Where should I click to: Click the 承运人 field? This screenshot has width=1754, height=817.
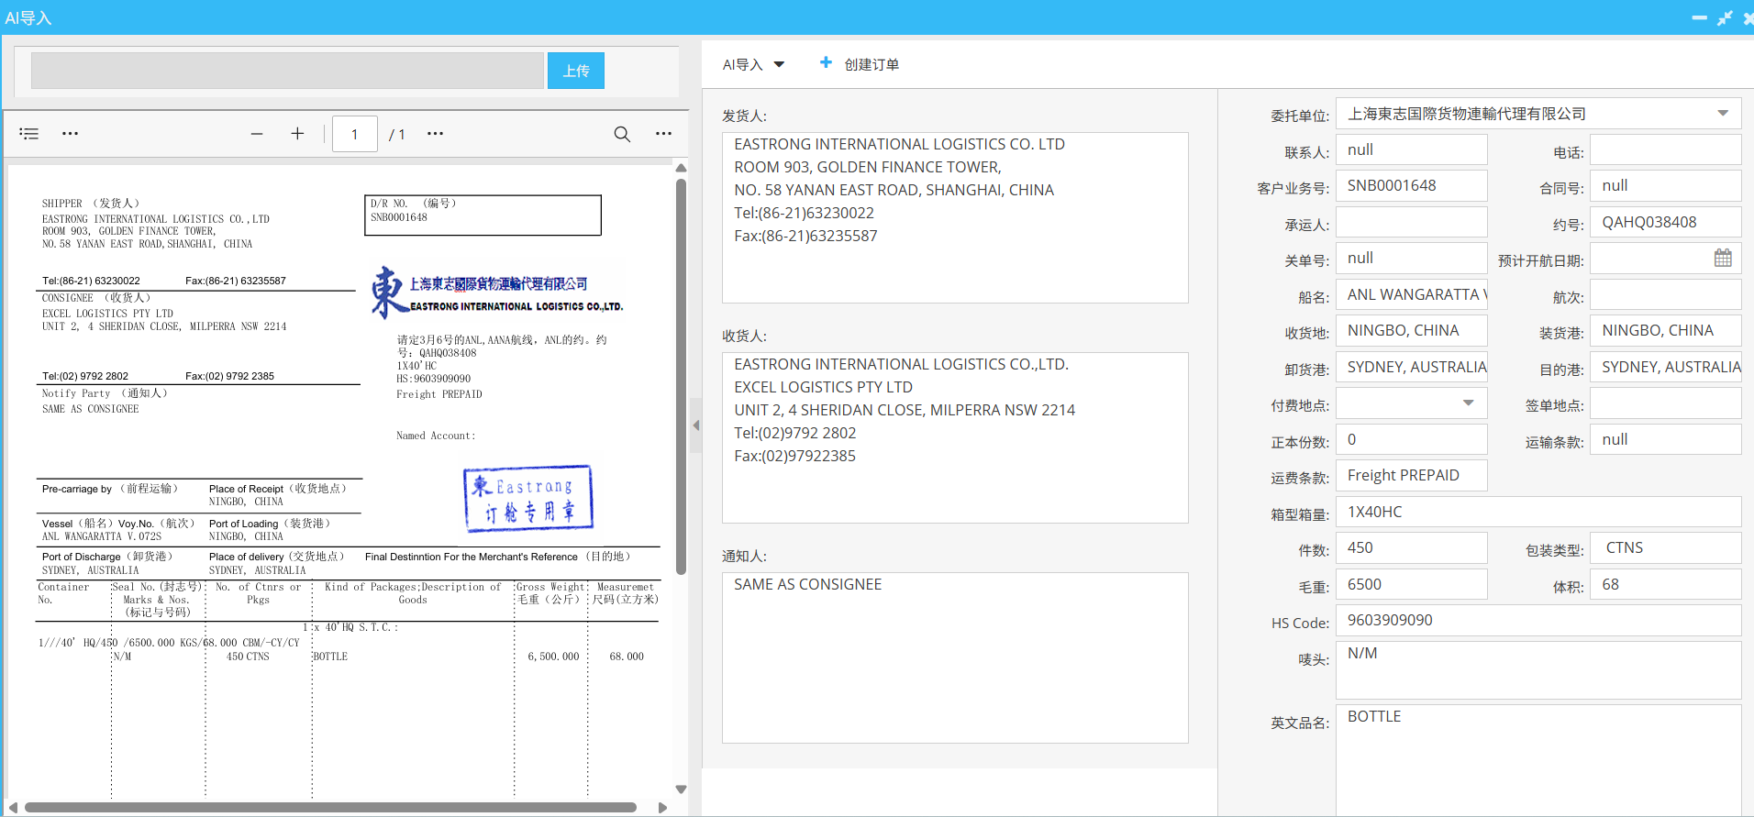(x=1411, y=222)
